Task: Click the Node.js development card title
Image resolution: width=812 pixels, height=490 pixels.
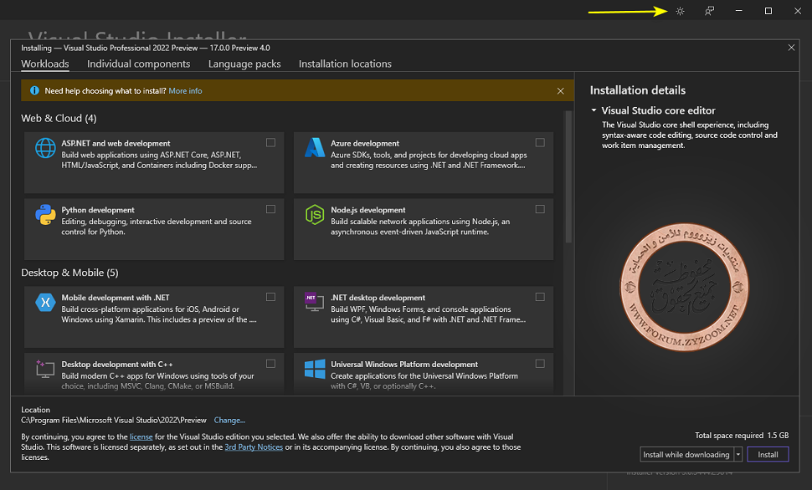Action: (x=368, y=210)
